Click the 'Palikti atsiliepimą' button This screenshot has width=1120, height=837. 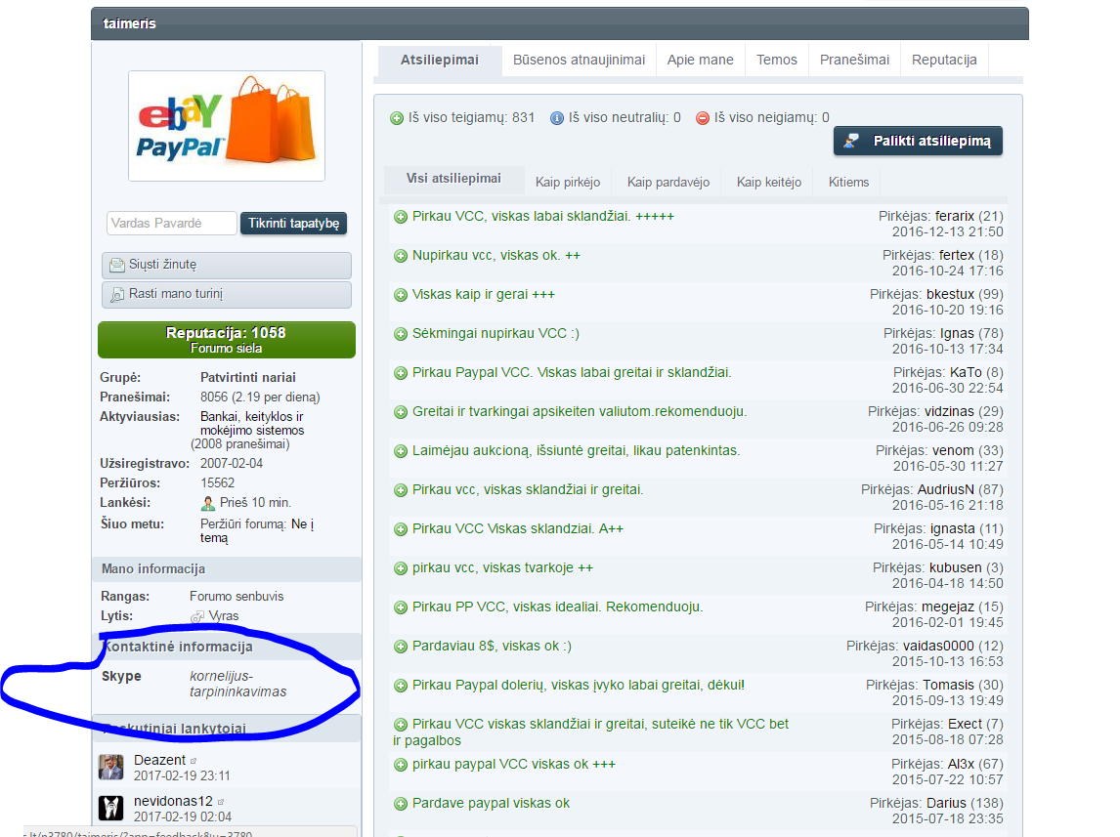click(x=918, y=142)
